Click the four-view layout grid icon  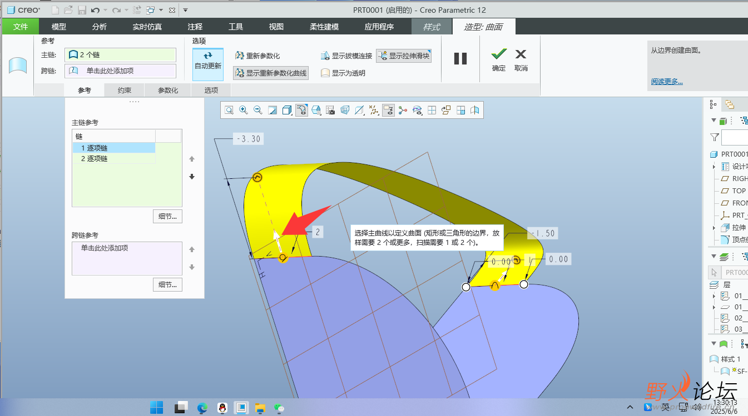[432, 111]
